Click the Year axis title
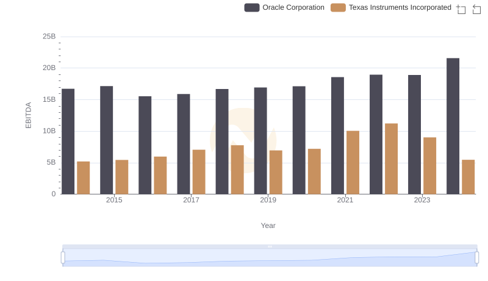The height and width of the screenshot is (281, 488). pos(268,226)
